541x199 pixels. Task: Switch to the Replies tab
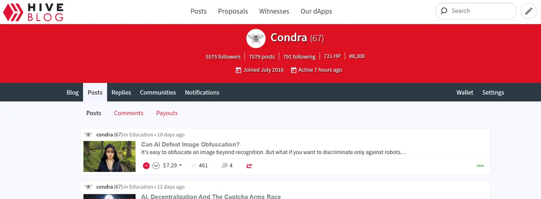tap(121, 92)
